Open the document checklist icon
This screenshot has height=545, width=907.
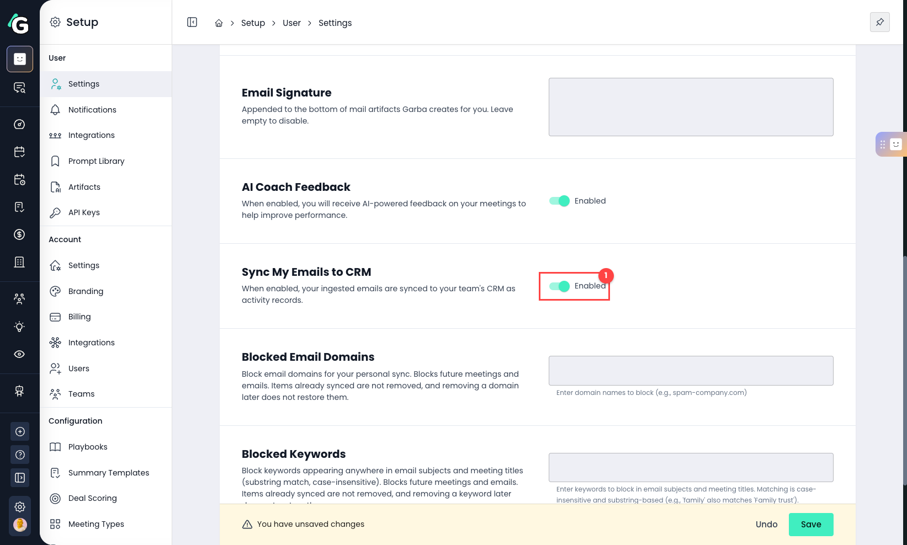19,207
